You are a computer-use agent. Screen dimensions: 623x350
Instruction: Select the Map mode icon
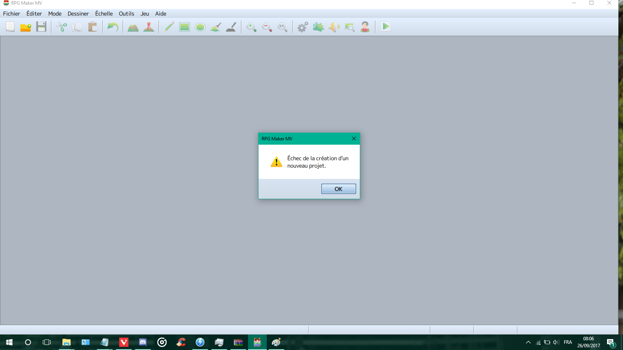(133, 27)
